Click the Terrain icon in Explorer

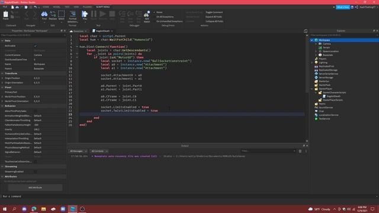coord(320,47)
